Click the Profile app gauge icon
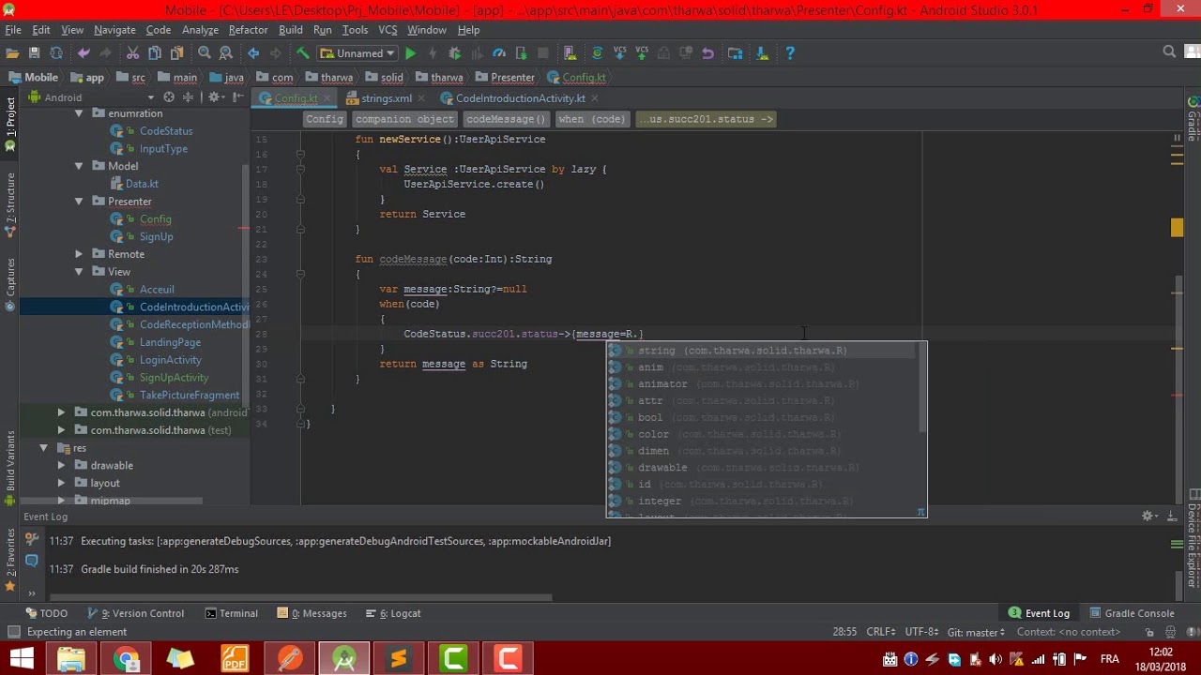 [x=499, y=53]
